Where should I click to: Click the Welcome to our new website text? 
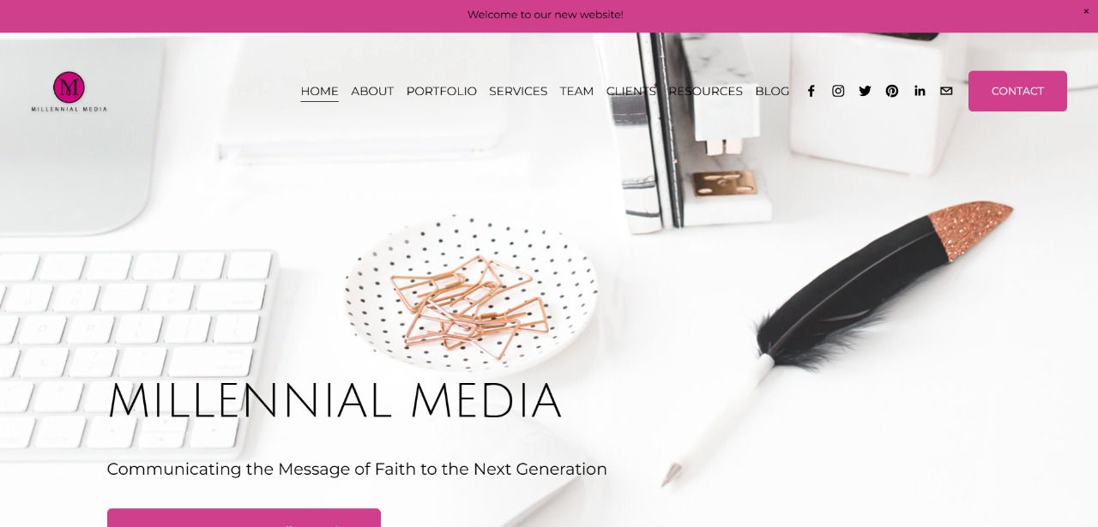(546, 15)
